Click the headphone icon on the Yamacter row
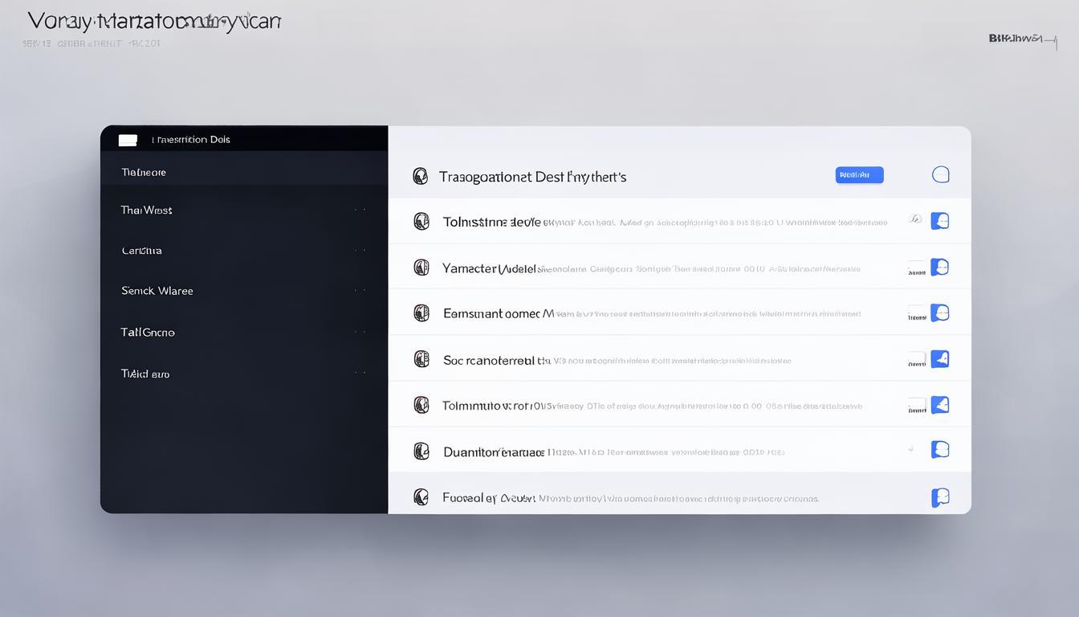Screen dimensions: 1079x617 (x=421, y=268)
